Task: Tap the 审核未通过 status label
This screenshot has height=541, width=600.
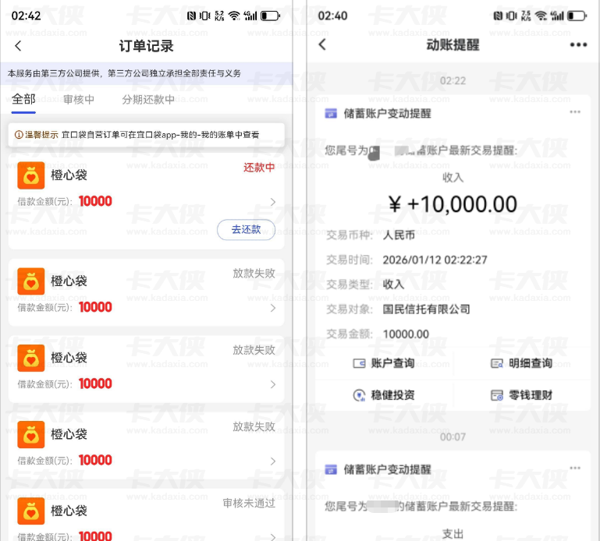Action: coord(249,504)
